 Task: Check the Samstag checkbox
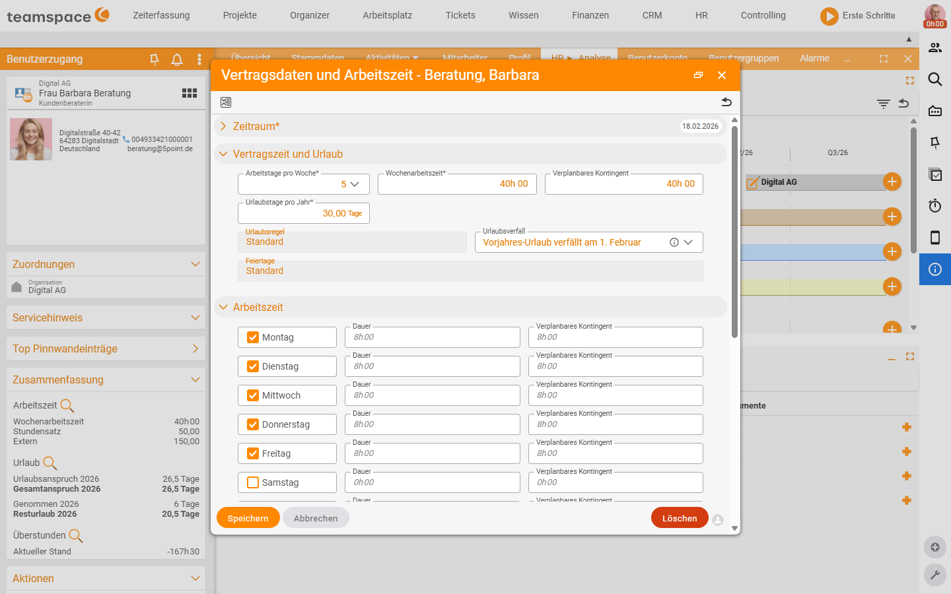(253, 482)
